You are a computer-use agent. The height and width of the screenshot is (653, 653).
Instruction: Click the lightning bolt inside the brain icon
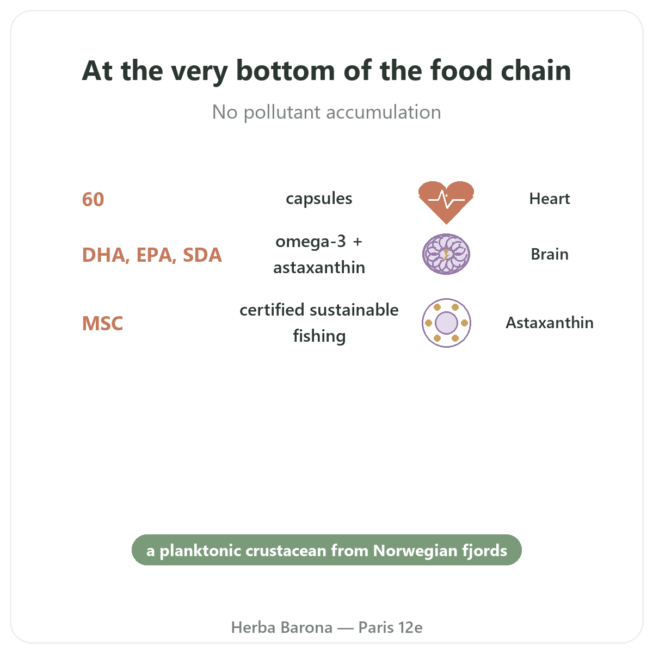point(446,254)
